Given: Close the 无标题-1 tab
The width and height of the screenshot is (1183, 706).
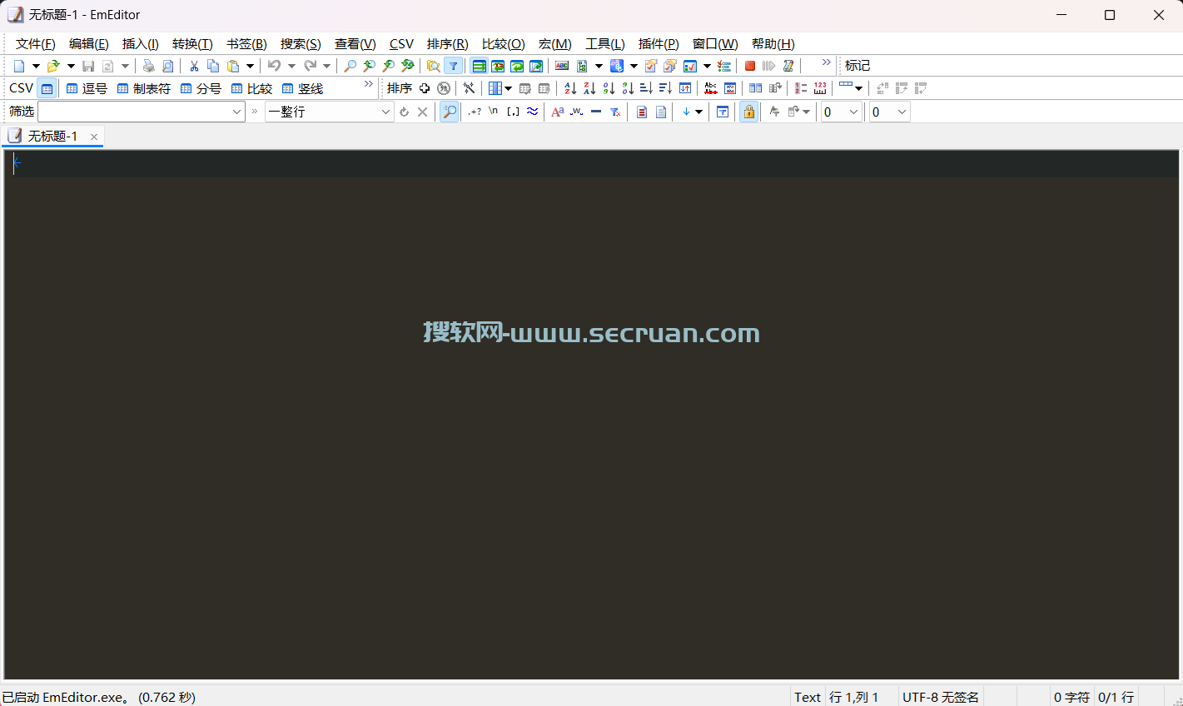Looking at the screenshot, I should [x=94, y=137].
